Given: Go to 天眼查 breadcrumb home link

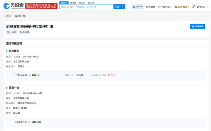Looking at the screenshot, I should 7,16.
